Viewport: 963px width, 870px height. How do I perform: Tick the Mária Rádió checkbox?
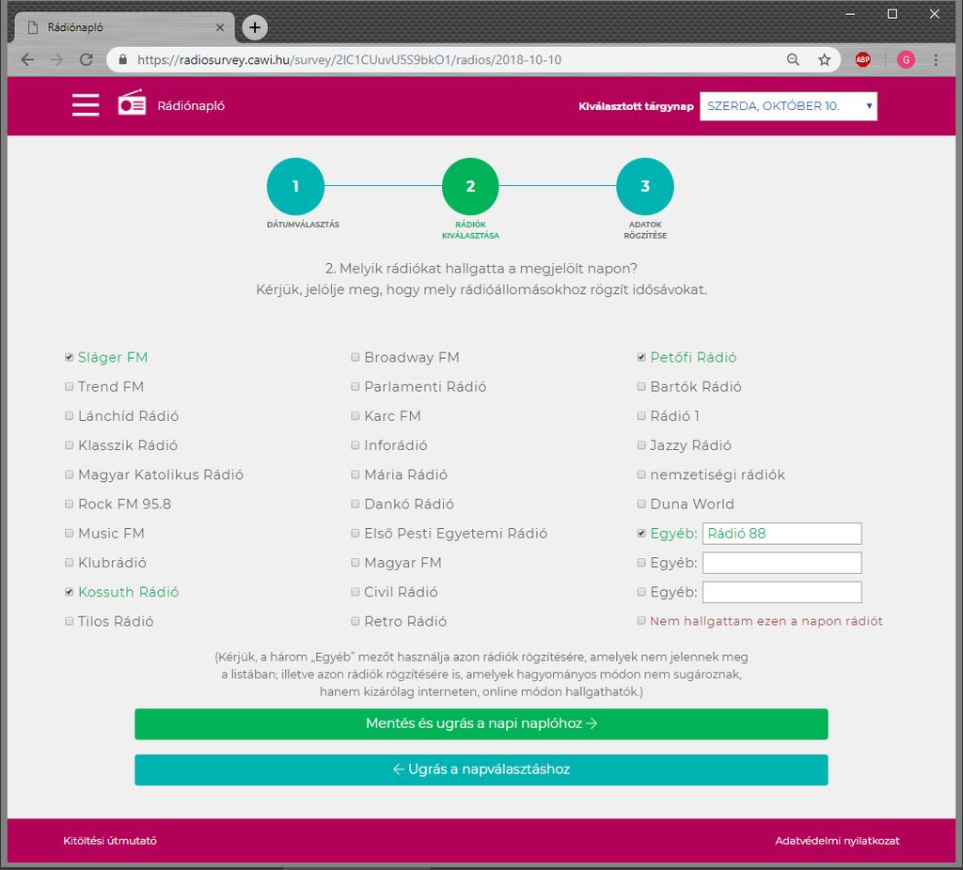coord(355,474)
